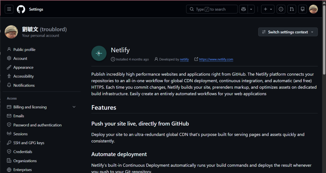Open user avatar menu in top bar

(313, 9)
